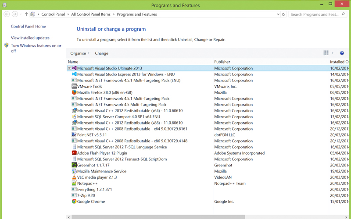Click the horizontal scrollbar right arrow

346,217
